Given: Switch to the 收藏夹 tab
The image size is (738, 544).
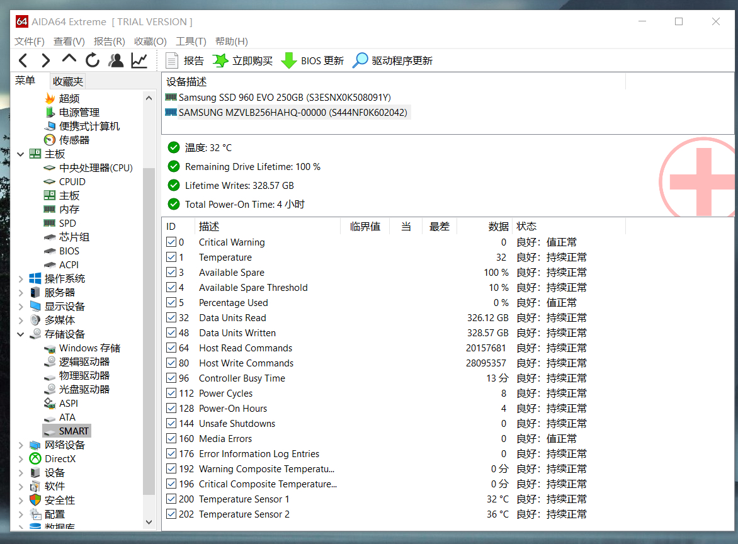Looking at the screenshot, I should [68, 81].
